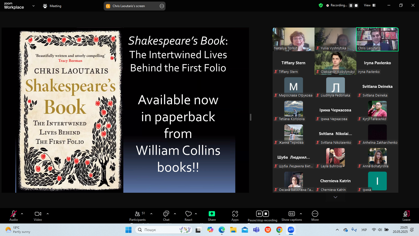Screen dimensions: 419x236
Task: Select Chris Laoutaris video thumbnail
Action: [377, 39]
